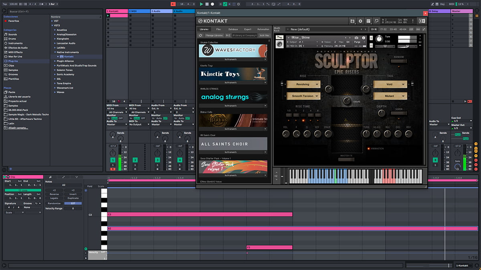Toggle the RANDOM switch in Sculptor
481x270 pixels.
click(399, 62)
